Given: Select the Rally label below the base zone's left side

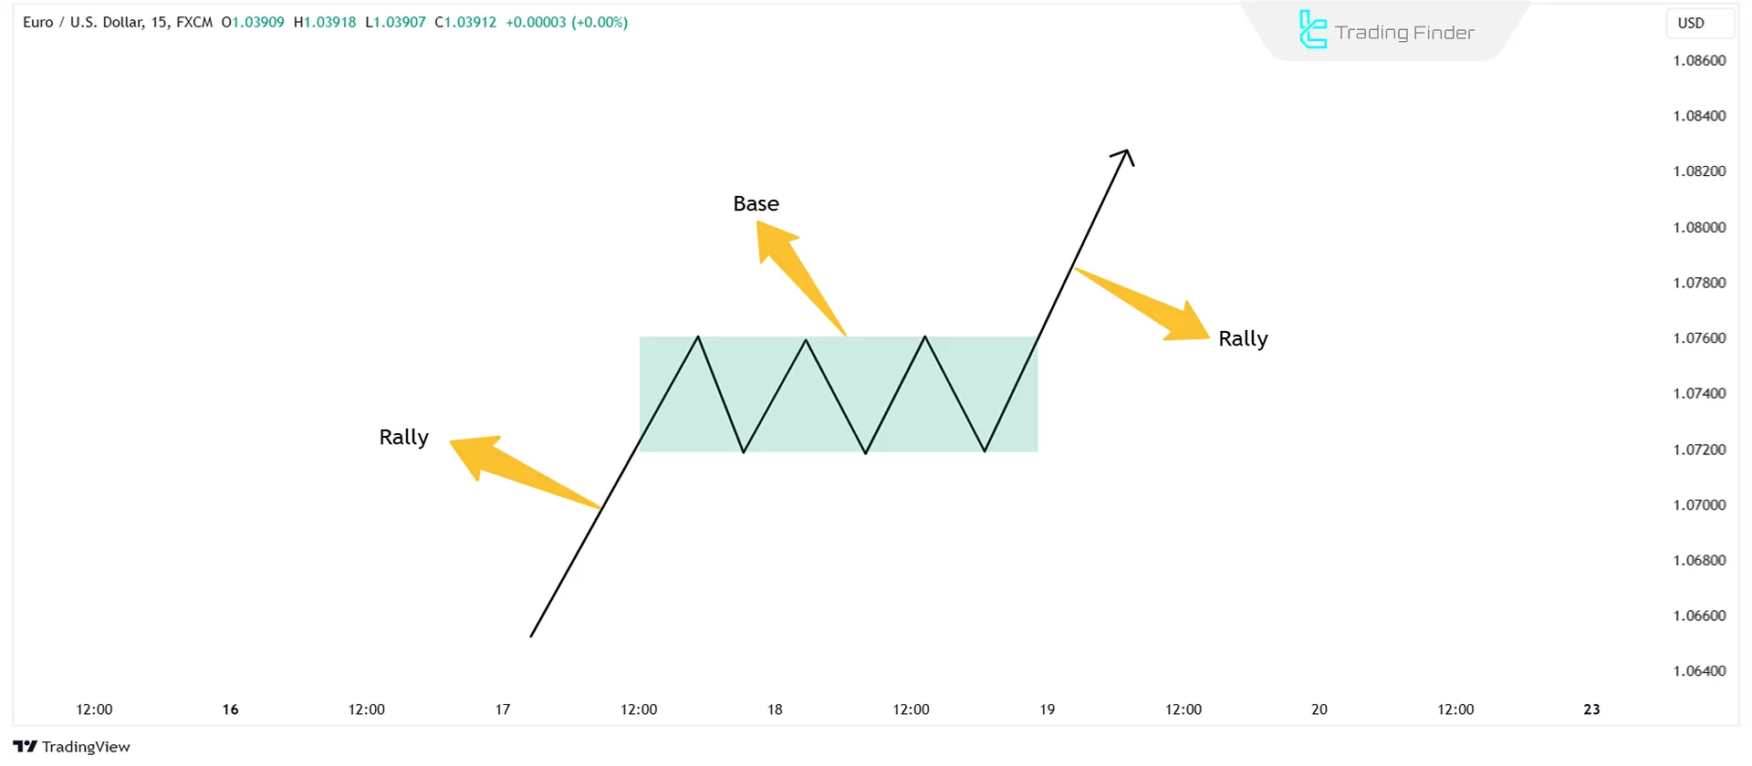Looking at the screenshot, I should point(403,437).
